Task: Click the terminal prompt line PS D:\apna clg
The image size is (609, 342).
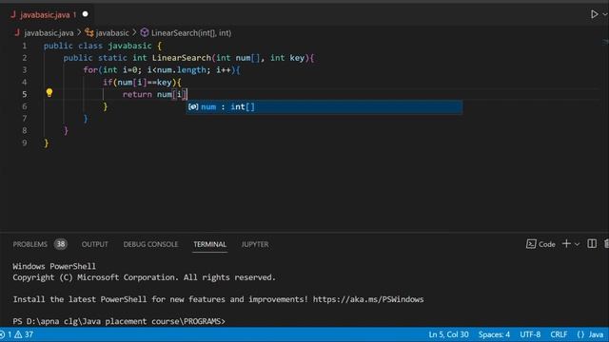Action: click(x=119, y=321)
